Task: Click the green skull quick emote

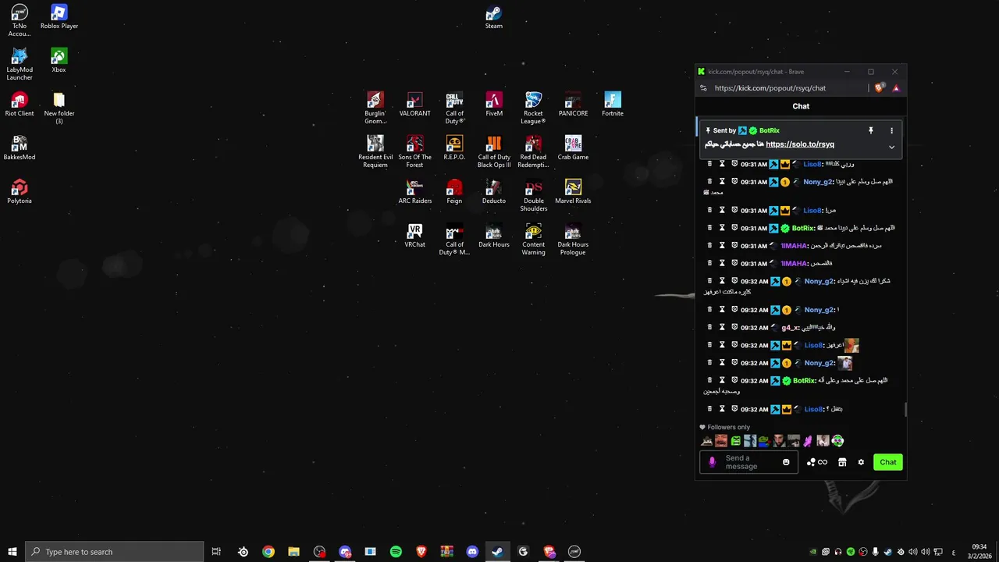Action: (837, 441)
